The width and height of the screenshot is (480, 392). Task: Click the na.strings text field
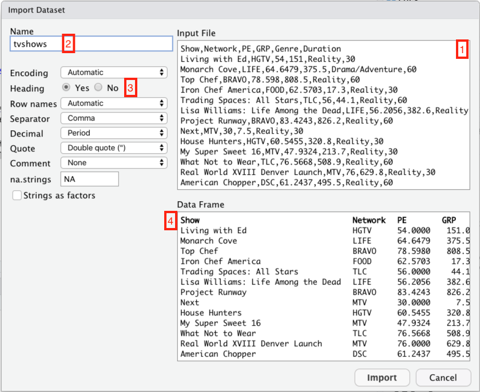tap(89, 179)
